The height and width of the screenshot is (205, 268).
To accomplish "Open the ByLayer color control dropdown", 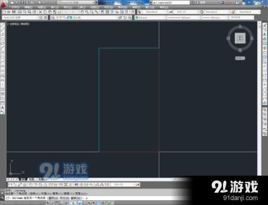I will [x=150, y=18].
